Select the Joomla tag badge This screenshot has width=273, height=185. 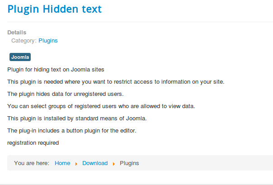tap(20, 57)
